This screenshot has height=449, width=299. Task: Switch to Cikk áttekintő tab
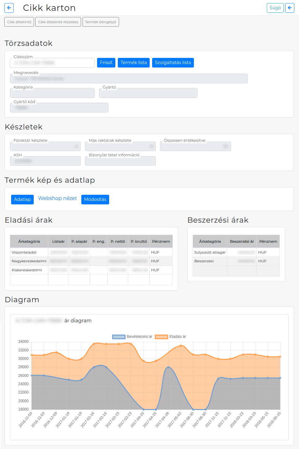pos(19,22)
